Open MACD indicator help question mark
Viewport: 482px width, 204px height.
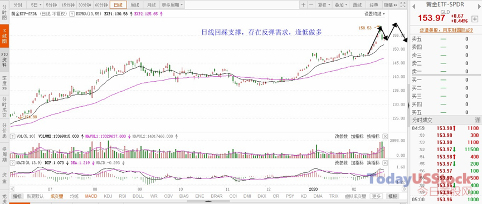[12, 162]
